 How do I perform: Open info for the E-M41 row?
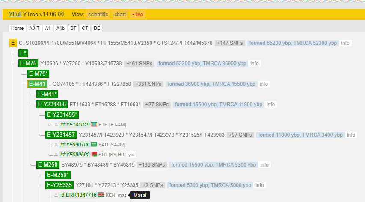264,84
